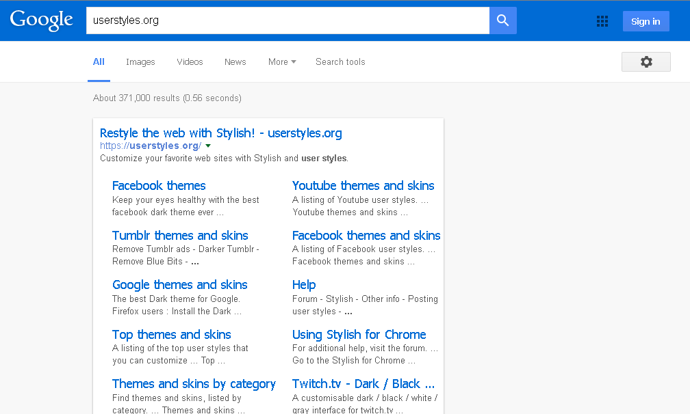Screen dimensions: 690x414
Task: Expand green arrow beside userstyles.org URL
Action: pyautogui.click(x=208, y=146)
